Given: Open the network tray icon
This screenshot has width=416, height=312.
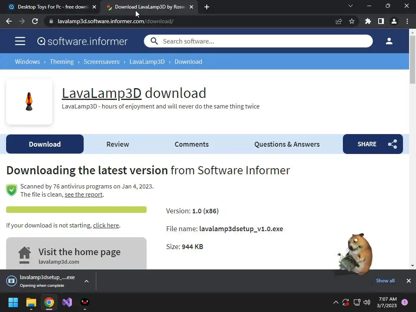Looking at the screenshot, I should (x=357, y=302).
